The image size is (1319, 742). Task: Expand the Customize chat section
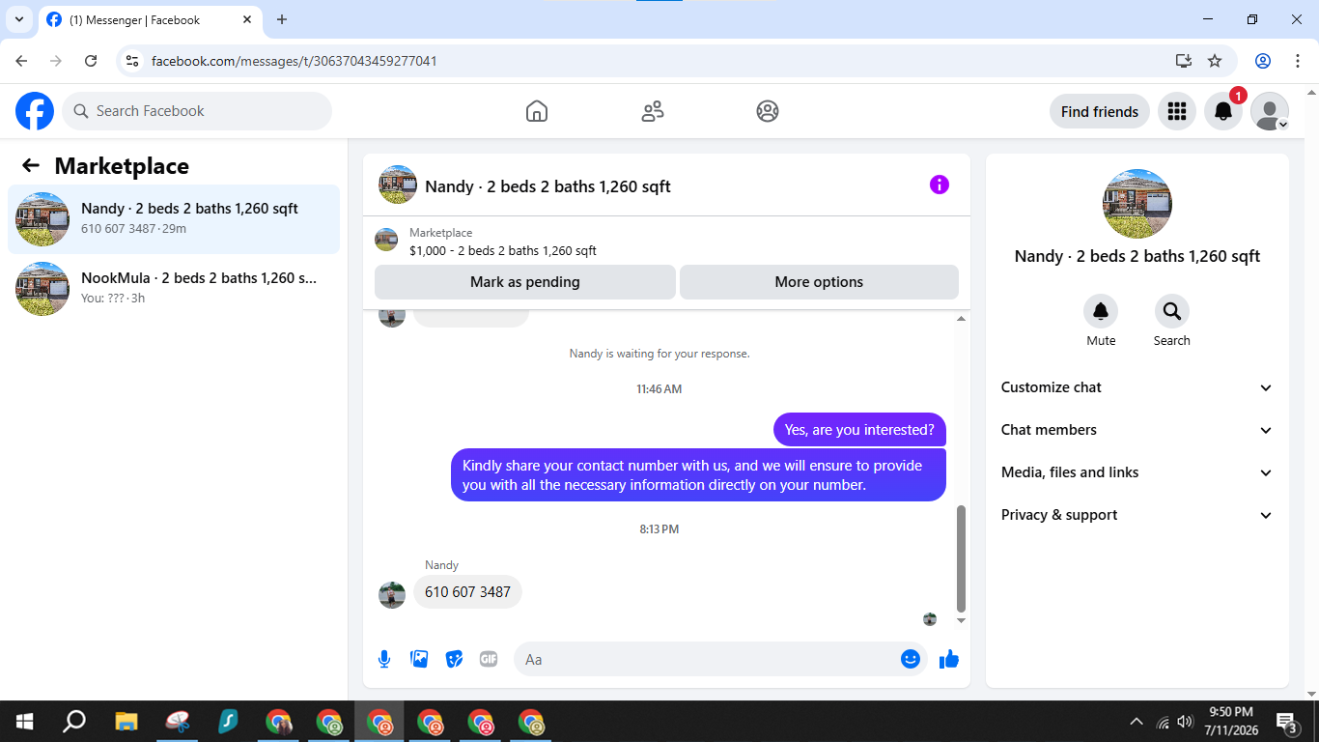pyautogui.click(x=1137, y=387)
